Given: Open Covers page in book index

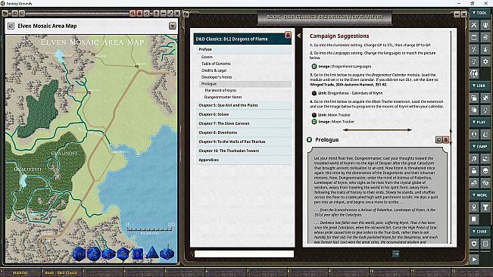Looking at the screenshot, I should pos(207,57).
